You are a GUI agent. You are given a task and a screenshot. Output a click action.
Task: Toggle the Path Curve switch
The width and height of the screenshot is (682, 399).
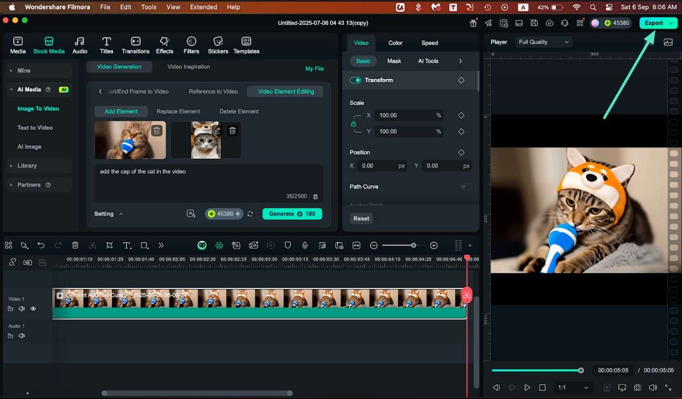click(x=465, y=187)
